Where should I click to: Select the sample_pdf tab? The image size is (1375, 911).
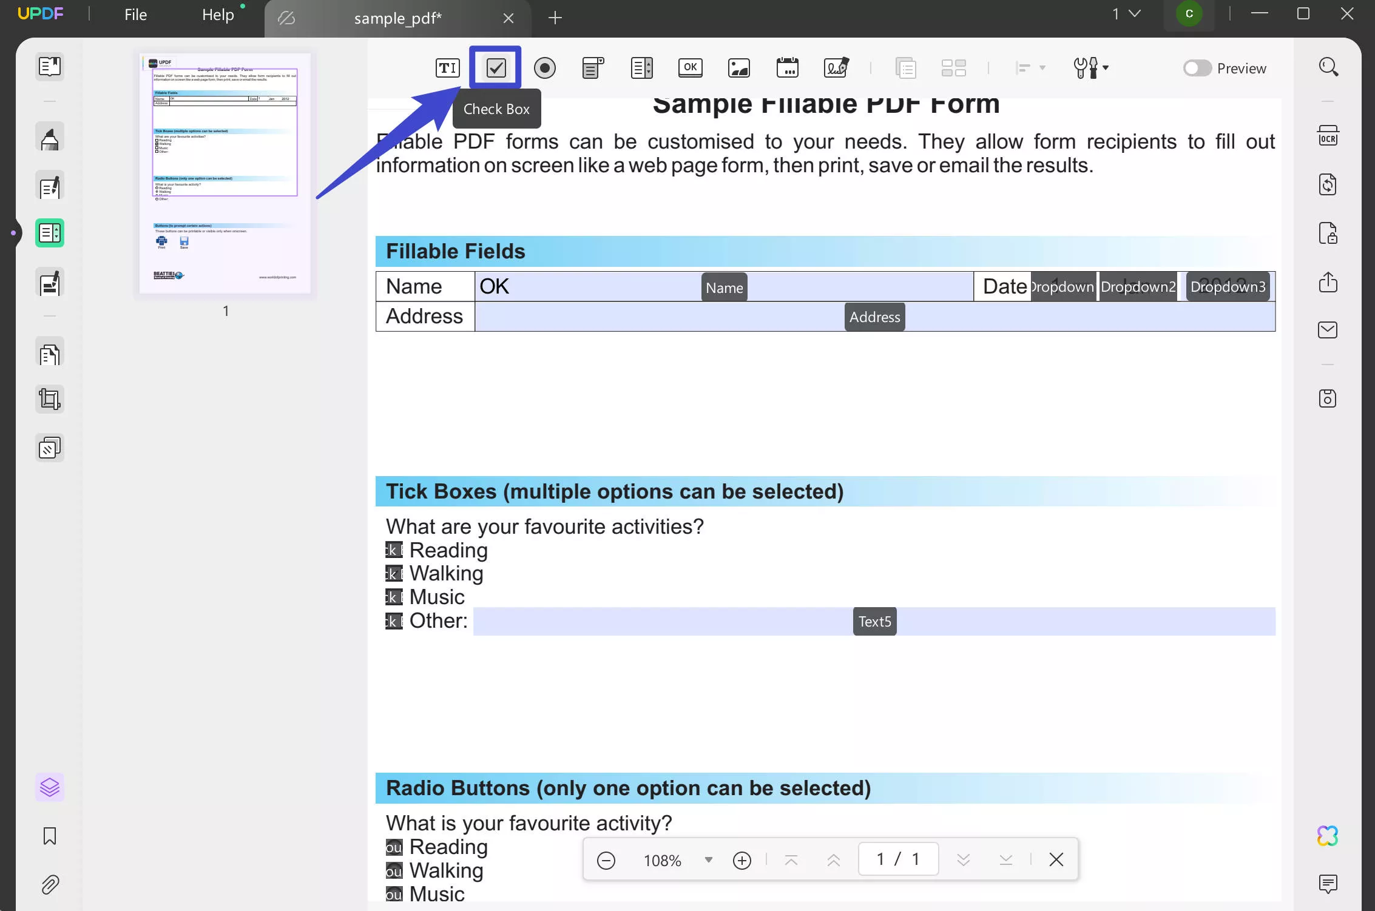[x=397, y=18]
